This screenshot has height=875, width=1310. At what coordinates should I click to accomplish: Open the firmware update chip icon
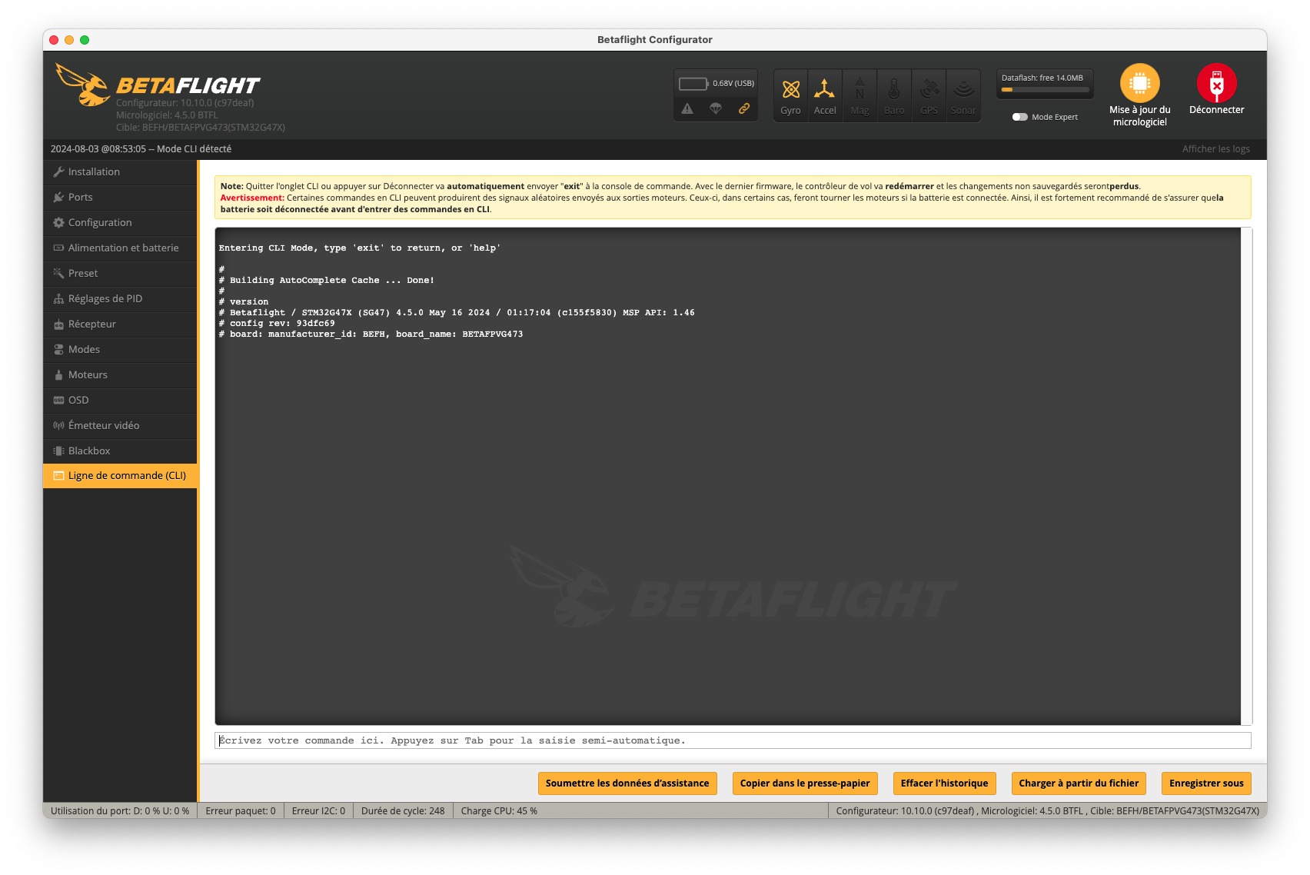tap(1139, 83)
